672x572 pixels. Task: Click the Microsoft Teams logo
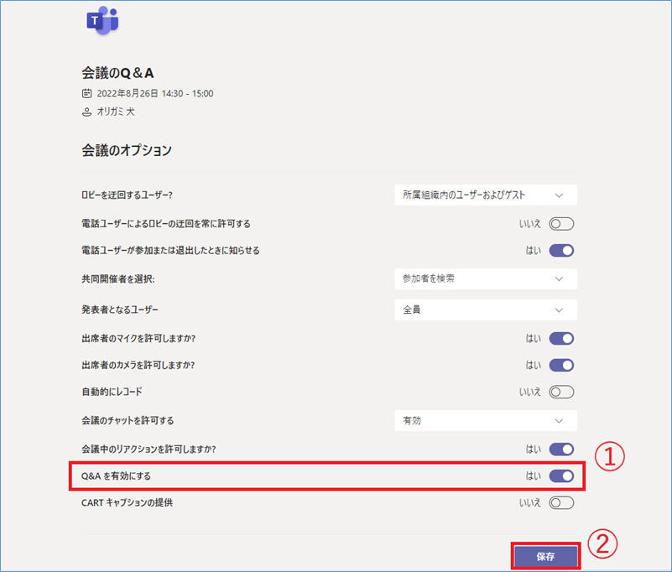[x=102, y=21]
